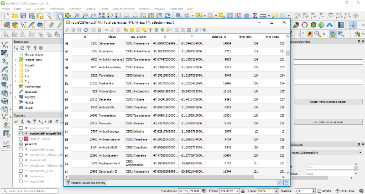Click the Save Project floppy icon
This screenshot has width=365, height=194.
[x=24, y=16]
